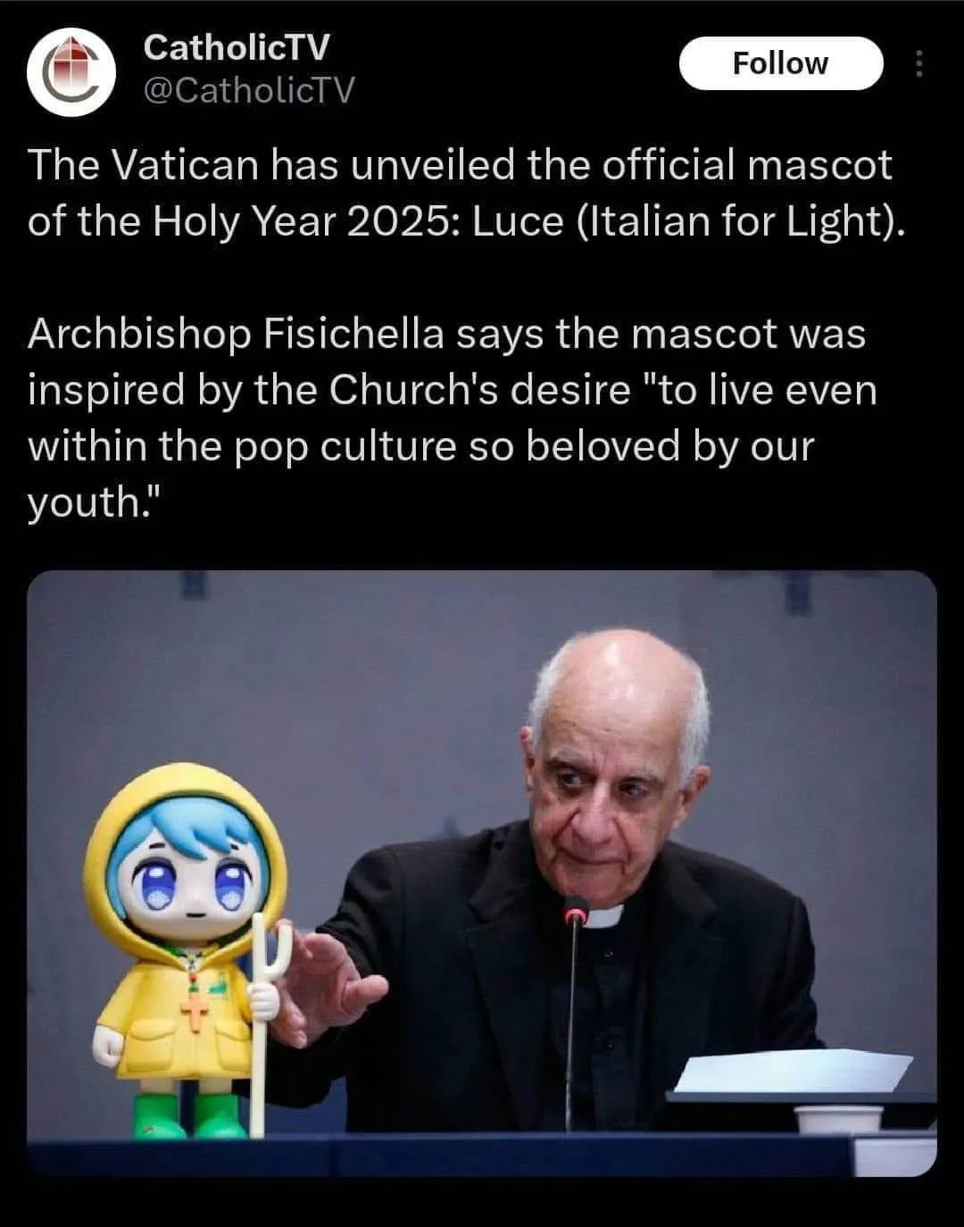
Task: Follow the CatholicTV account
Action: tap(781, 63)
